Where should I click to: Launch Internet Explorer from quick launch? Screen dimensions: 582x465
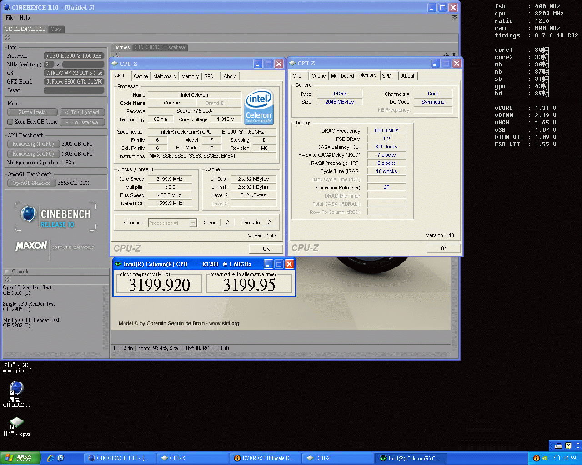(50, 458)
